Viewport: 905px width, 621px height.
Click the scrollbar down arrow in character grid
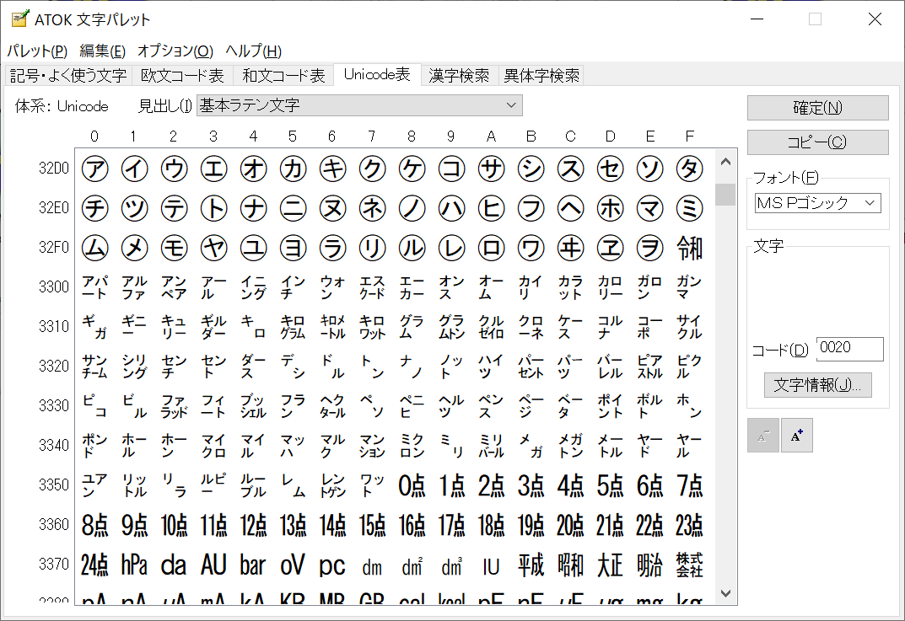click(x=725, y=593)
